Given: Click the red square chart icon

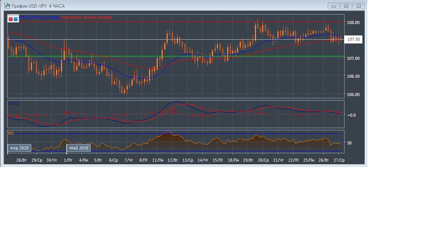Looking at the screenshot, I should tap(11, 19).
